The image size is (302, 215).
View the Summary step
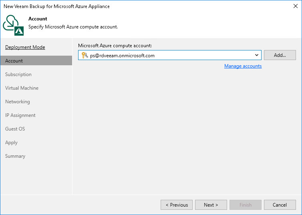[x=15, y=156]
